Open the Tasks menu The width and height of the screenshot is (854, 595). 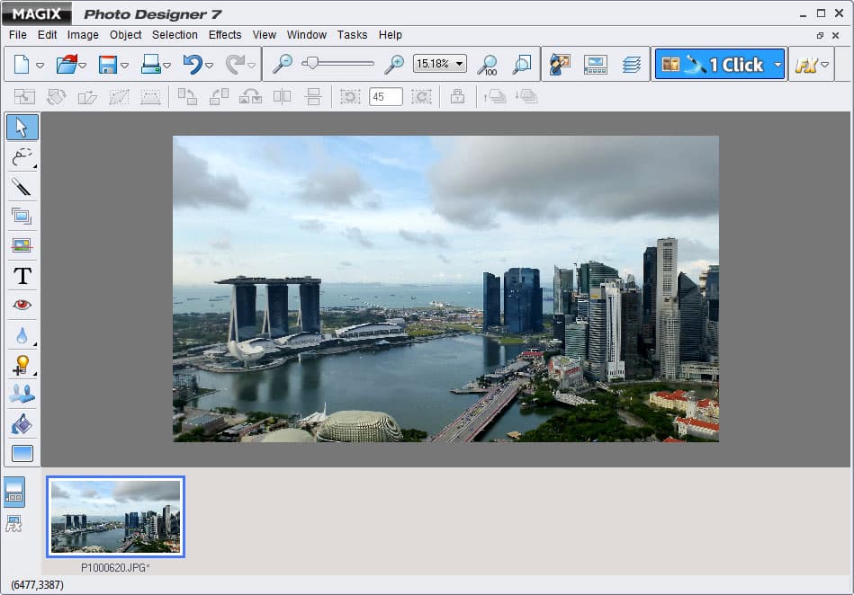[352, 35]
